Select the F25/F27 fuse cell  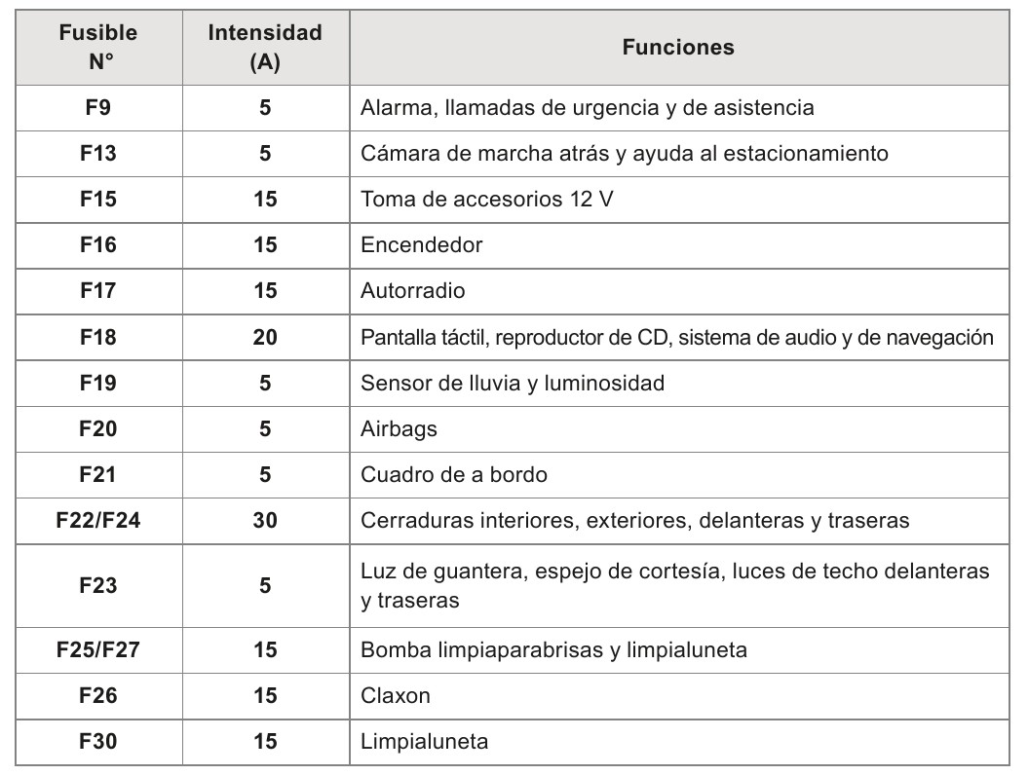tap(98, 649)
